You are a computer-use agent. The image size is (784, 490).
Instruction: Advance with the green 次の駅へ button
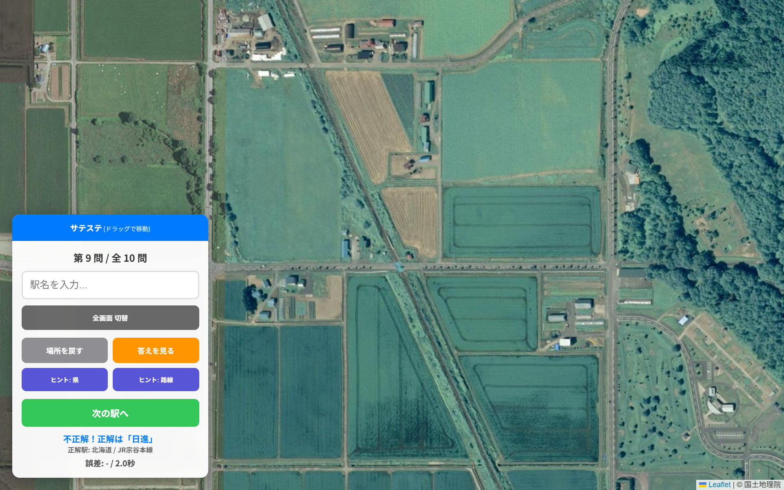110,413
